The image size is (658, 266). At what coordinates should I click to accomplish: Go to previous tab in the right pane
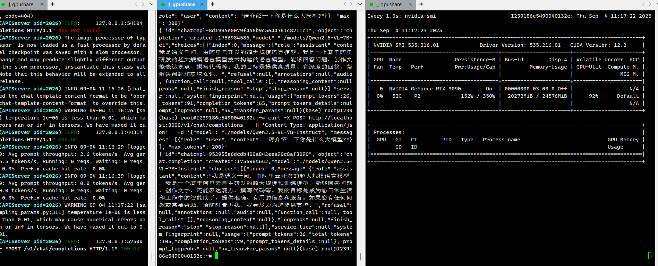pyautogui.click(x=643, y=4)
